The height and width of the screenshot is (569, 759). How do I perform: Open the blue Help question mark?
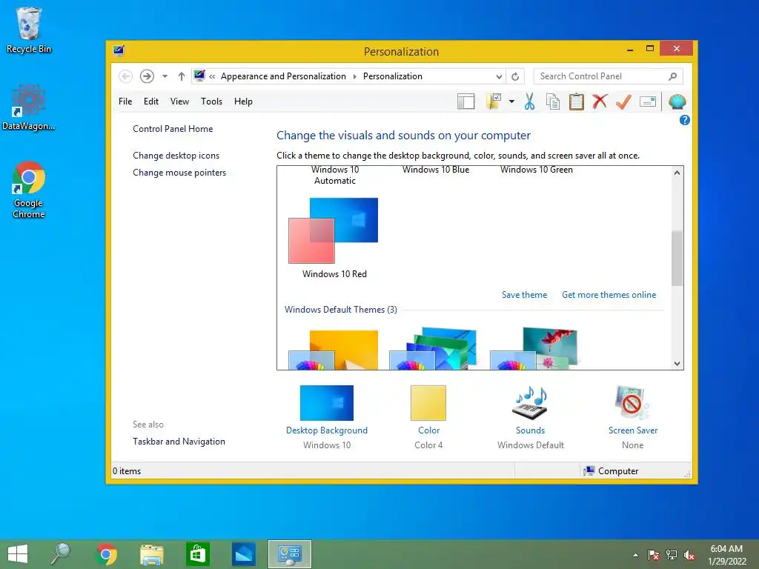point(684,120)
